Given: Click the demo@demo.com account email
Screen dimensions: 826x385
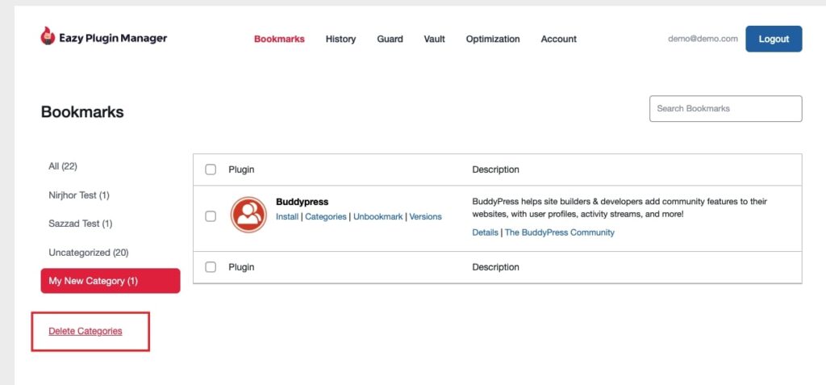Looking at the screenshot, I should [703, 39].
